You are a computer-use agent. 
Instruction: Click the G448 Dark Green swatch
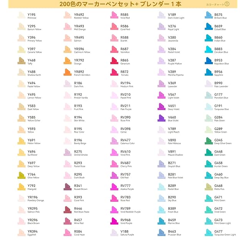pyautogui.click(x=208, y=153)
